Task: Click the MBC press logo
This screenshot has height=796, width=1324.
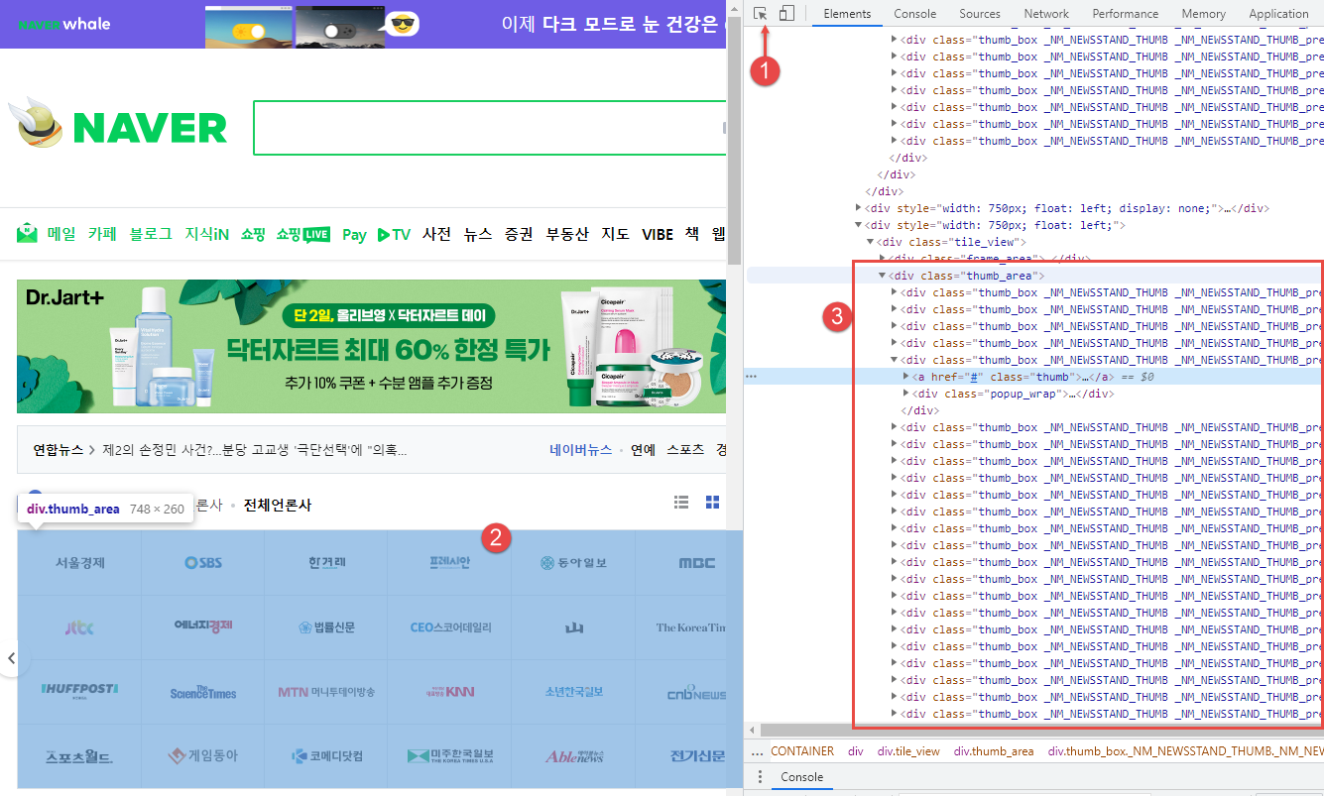Action: click(x=696, y=562)
